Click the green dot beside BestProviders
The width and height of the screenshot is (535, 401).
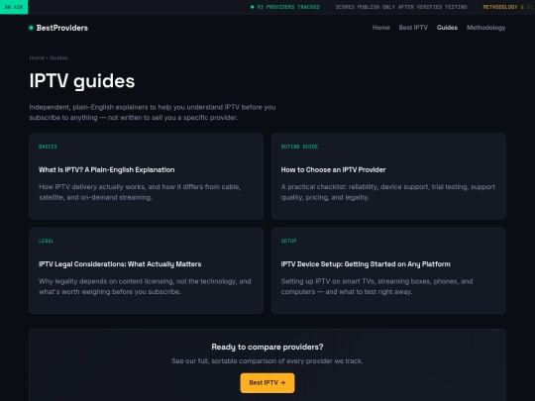[31, 28]
